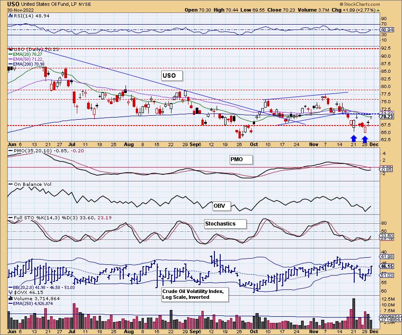Click the 12.5M volume axis label
The width and height of the screenshot is (402, 335).
[388, 299]
